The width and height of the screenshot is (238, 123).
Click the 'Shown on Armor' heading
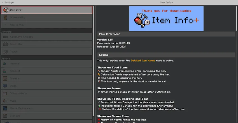tap(109, 88)
